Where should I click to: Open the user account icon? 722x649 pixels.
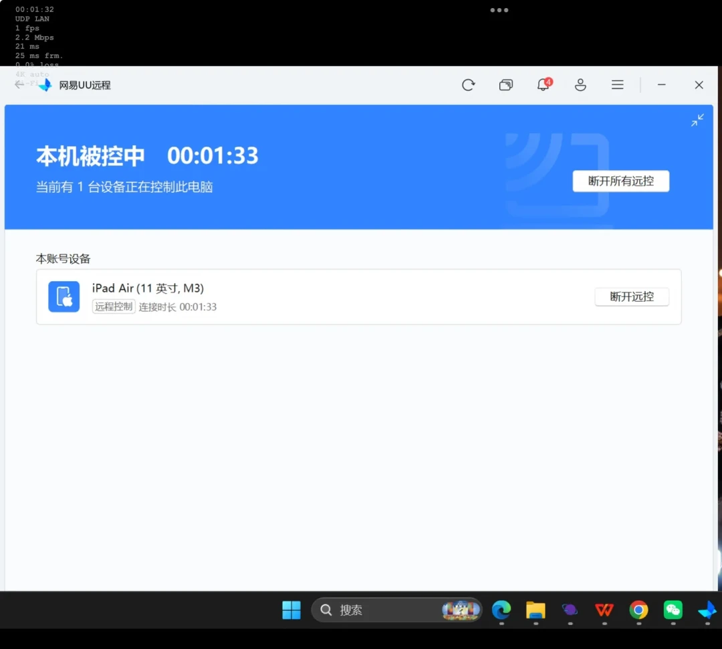(580, 85)
